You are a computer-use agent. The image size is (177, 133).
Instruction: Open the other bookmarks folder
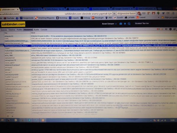pyautogui.click(x=169, y=17)
